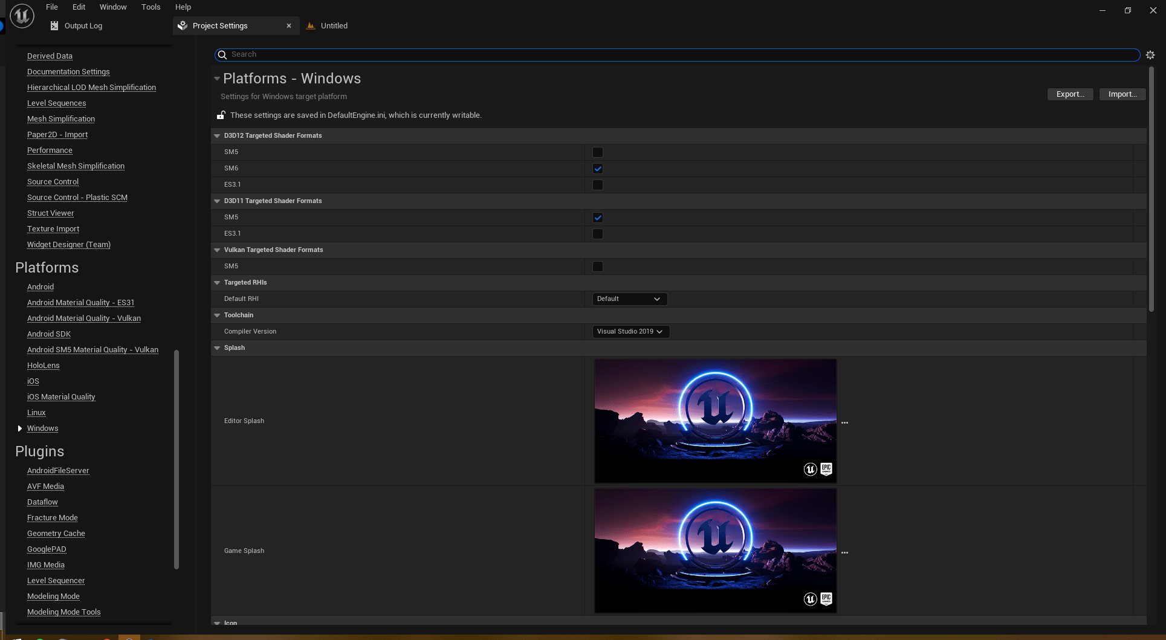Screen dimensions: 1166x640
Task: Collapse the Toolchain section
Action: click(x=217, y=315)
